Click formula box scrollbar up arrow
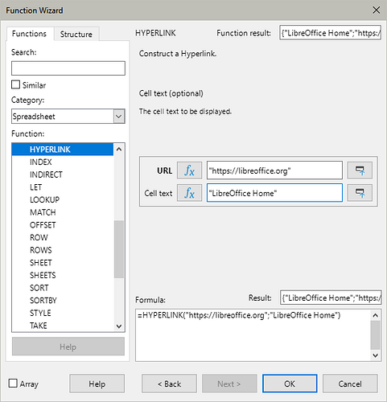Screen dimensions: 387x402 (376, 315)
